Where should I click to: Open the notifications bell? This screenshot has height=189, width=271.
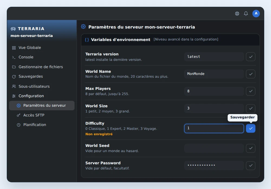(x=246, y=14)
